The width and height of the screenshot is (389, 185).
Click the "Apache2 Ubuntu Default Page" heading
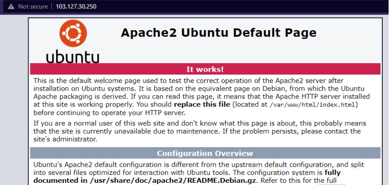click(x=219, y=33)
